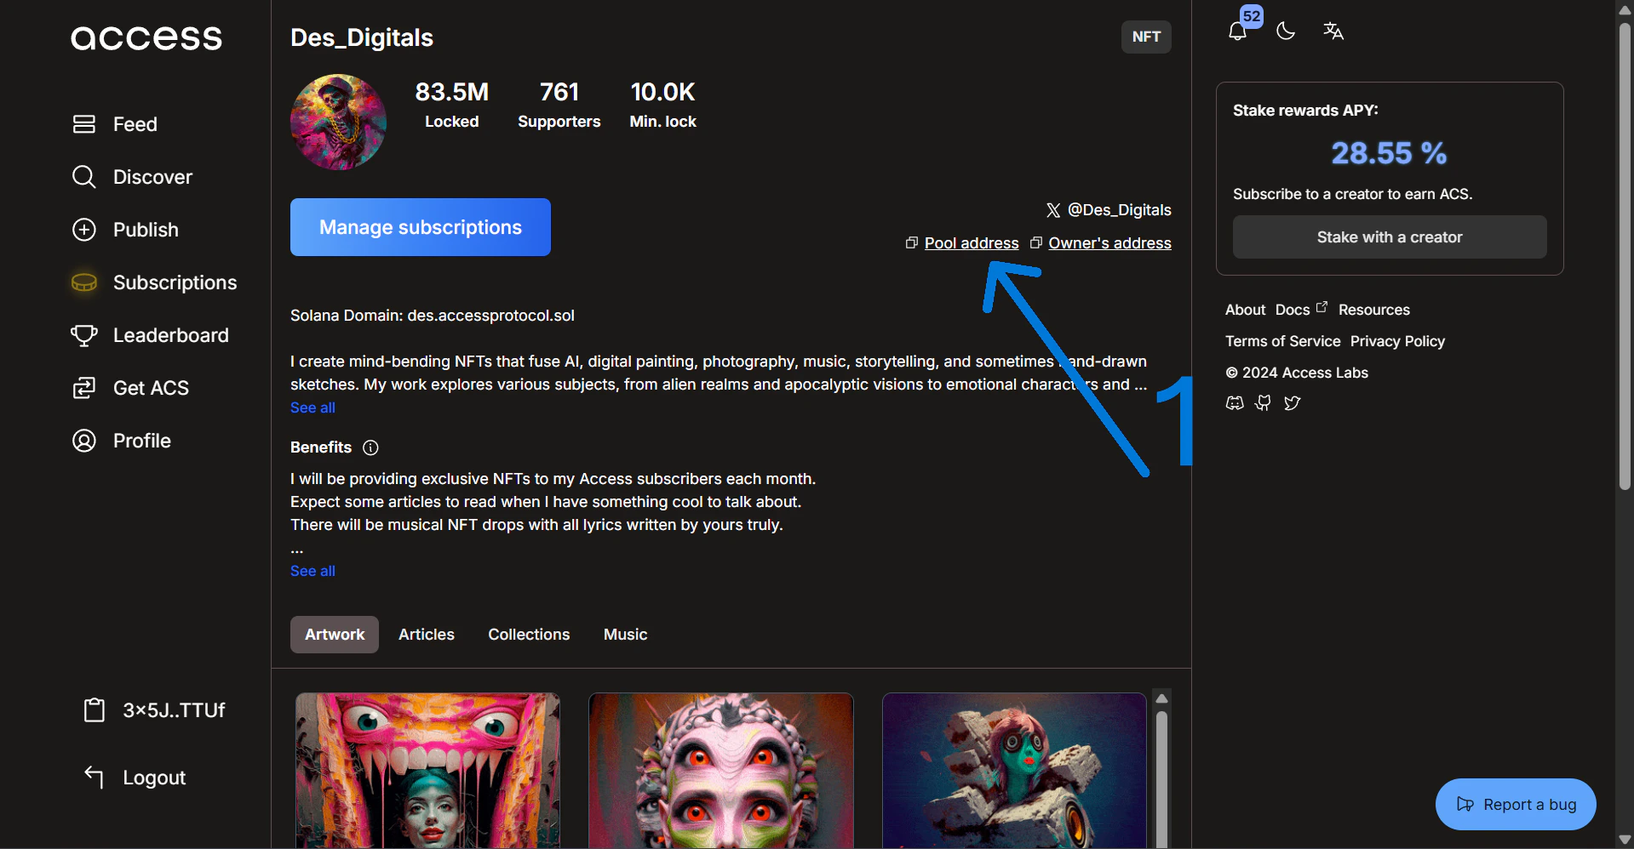1634x849 pixels.
Task: Open the Feed icon in sidebar
Action: click(84, 124)
